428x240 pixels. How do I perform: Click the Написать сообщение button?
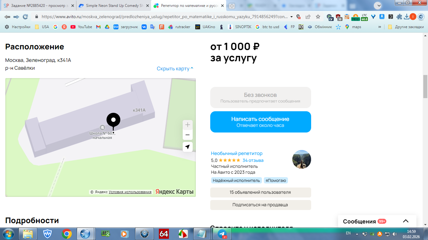coord(260,122)
